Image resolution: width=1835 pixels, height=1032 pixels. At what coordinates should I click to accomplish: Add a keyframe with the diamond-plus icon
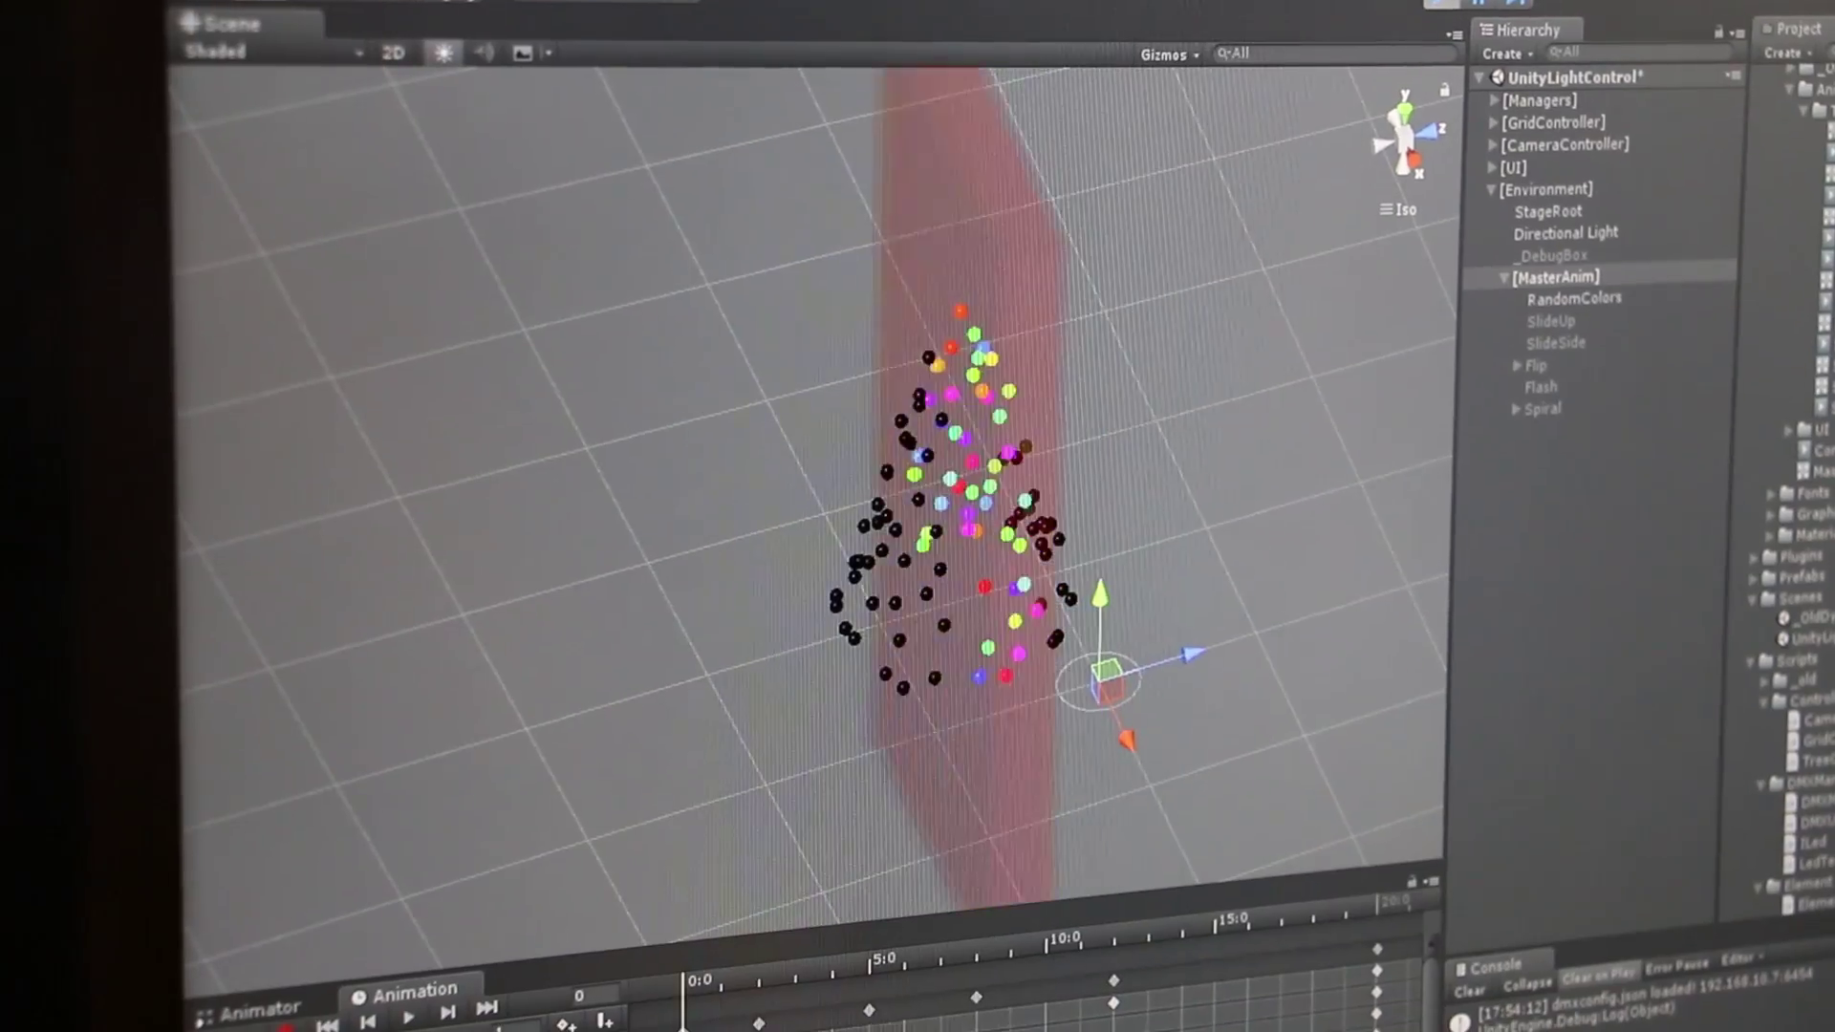point(566,1024)
